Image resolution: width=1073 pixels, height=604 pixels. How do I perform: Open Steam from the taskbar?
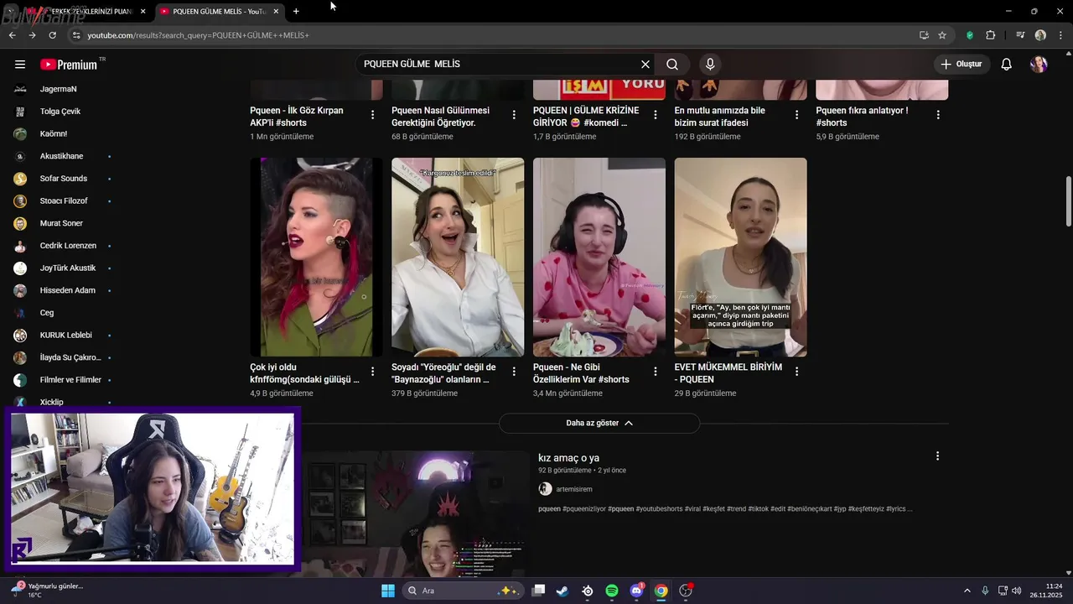[562, 591]
